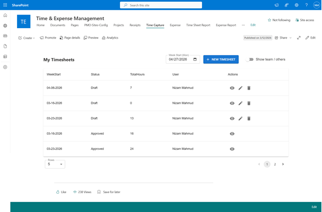Open the Receipts navigation tab
Viewport: 322px width, 212px height.
pyautogui.click(x=135, y=25)
